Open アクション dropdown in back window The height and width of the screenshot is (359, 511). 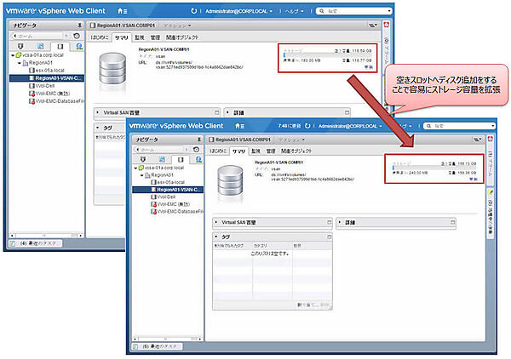[178, 26]
